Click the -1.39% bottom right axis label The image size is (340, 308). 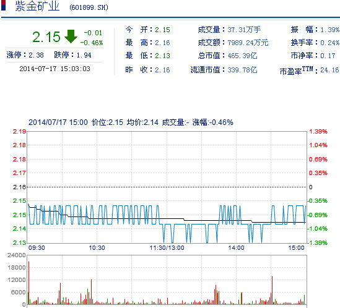318,243
